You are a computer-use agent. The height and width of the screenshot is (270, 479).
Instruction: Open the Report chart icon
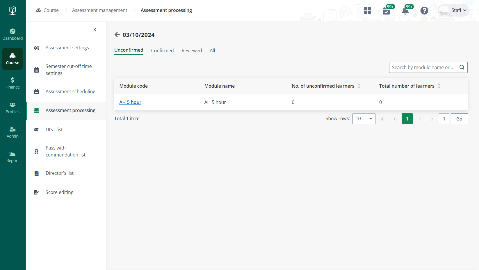pos(13,154)
